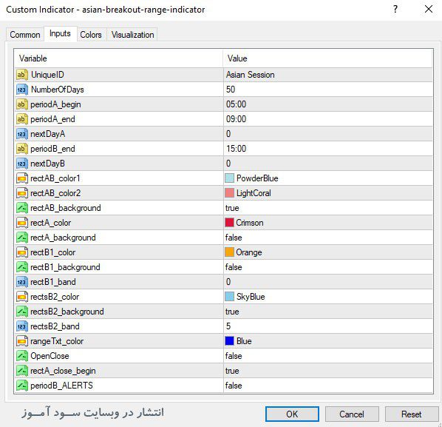Click the bool icon beside rectB1_background
442x427 pixels.
[x=22, y=267]
